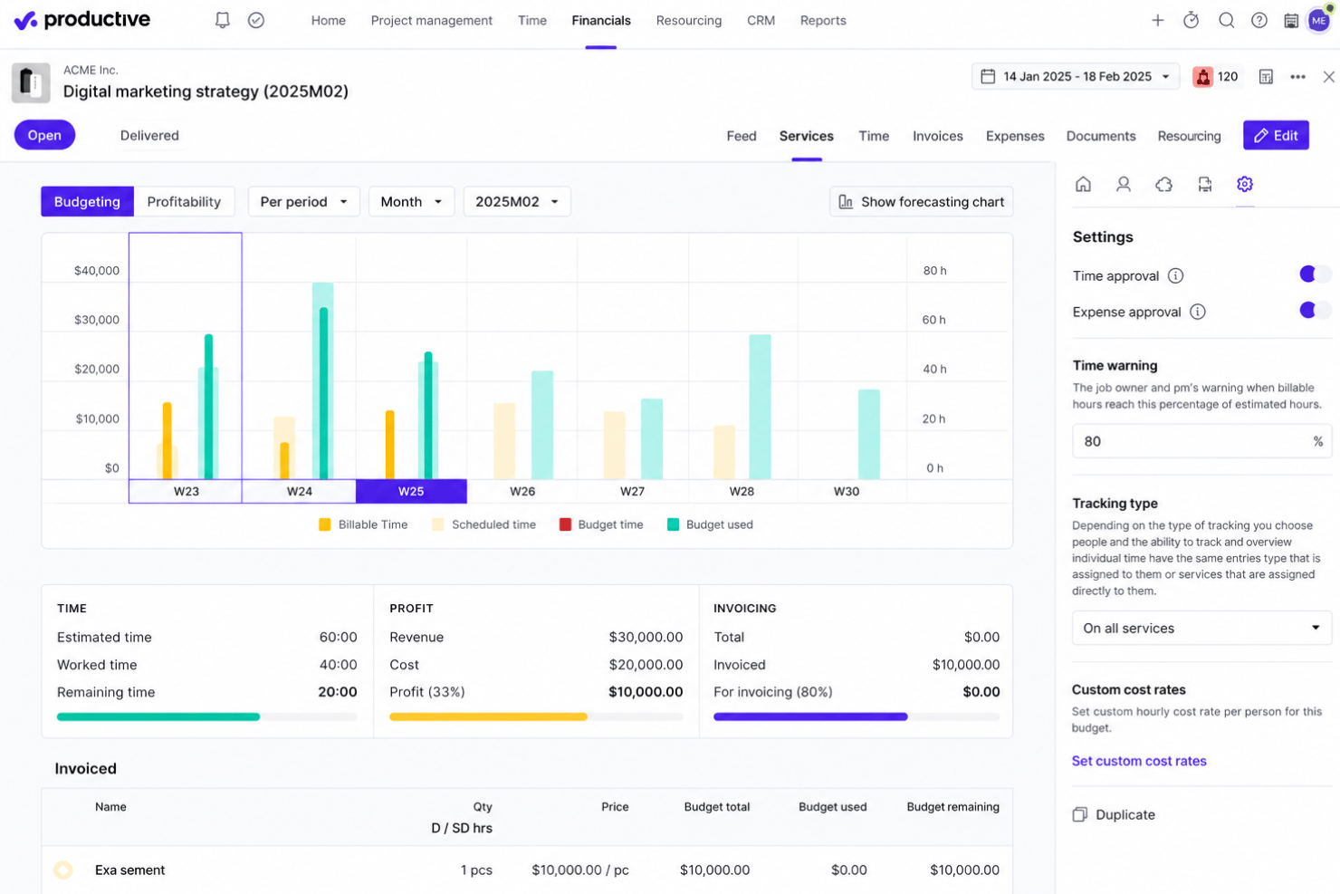
Task: Switch to the Expenses tab
Action: tap(1015, 136)
